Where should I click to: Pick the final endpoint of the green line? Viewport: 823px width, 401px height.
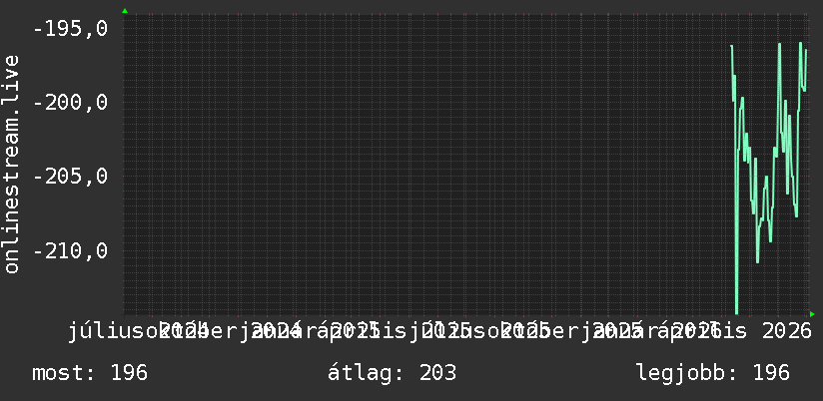tap(806, 50)
